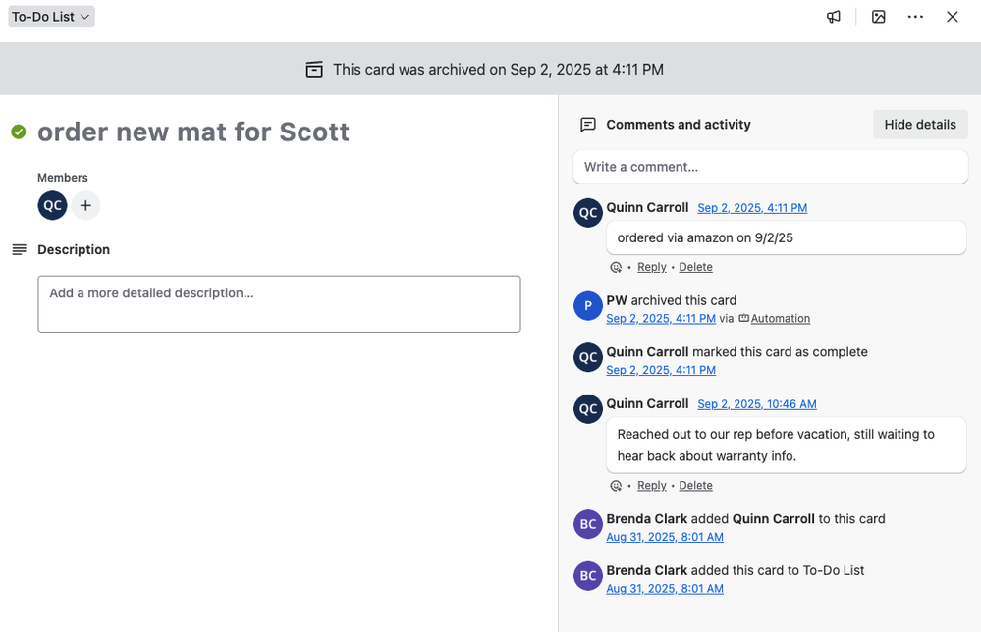
Task: Click the Write a comment field
Action: click(770, 167)
